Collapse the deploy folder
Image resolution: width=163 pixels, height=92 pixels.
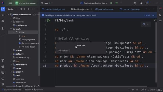click(x=11, y=29)
